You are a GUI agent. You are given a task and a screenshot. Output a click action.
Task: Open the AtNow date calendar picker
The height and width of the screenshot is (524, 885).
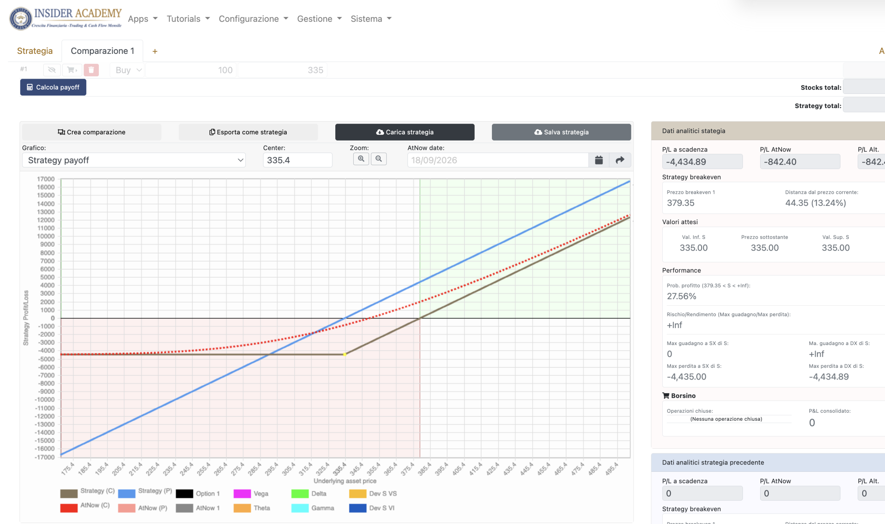(599, 160)
